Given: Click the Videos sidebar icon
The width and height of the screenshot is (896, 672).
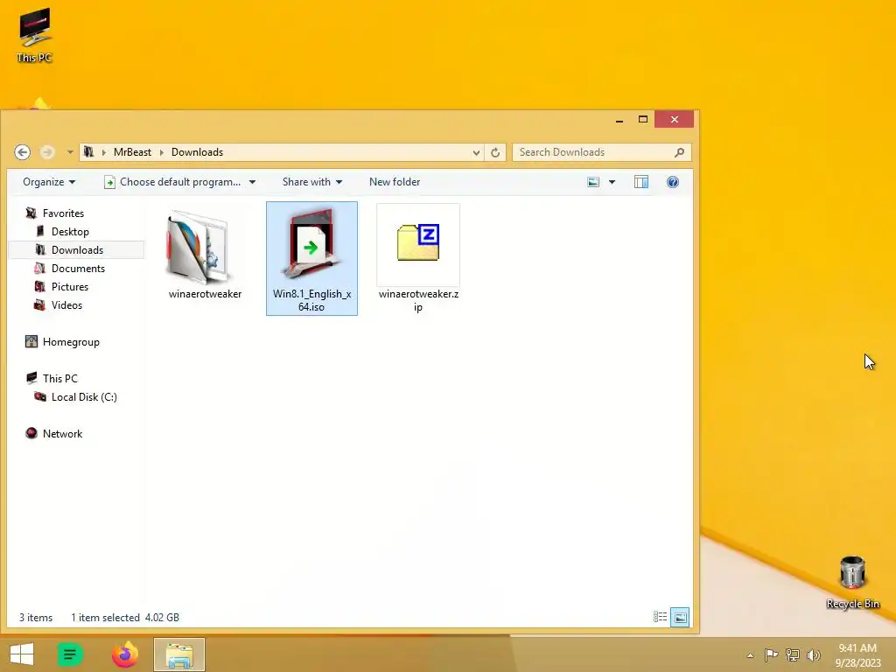Looking at the screenshot, I should pyautogui.click(x=39, y=304).
